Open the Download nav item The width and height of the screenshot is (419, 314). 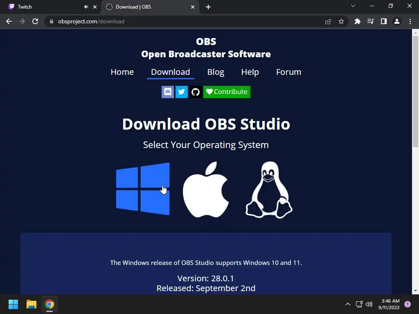click(171, 72)
